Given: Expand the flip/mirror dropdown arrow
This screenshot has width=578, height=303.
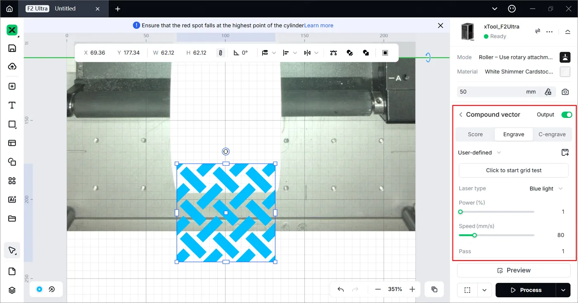Looking at the screenshot, I should coord(316,53).
